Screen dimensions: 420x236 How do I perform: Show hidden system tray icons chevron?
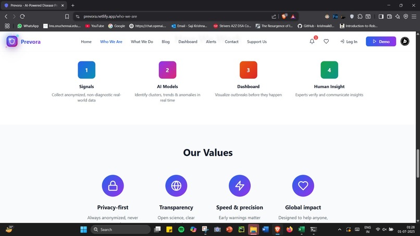coord(340,230)
